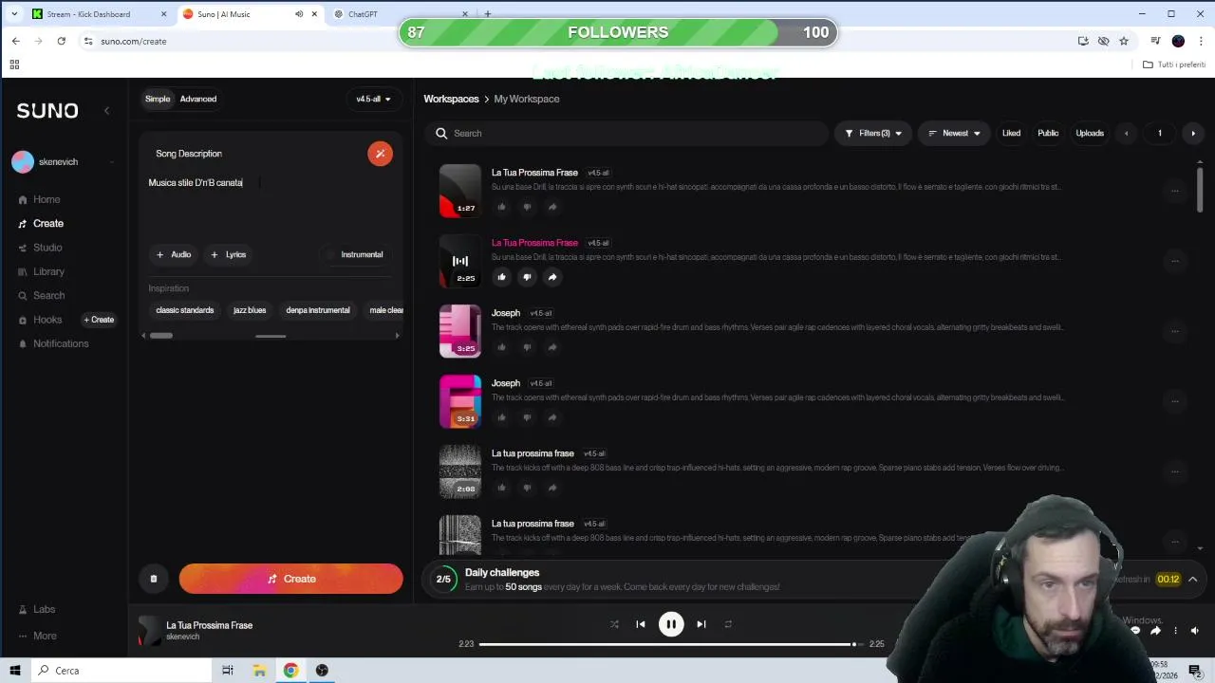Click the player volume speaker icon
The image size is (1215, 683).
tap(1195, 631)
